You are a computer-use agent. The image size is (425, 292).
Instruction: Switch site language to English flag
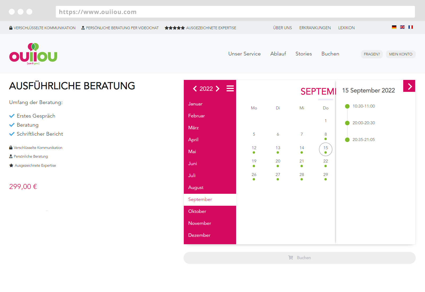(402, 27)
